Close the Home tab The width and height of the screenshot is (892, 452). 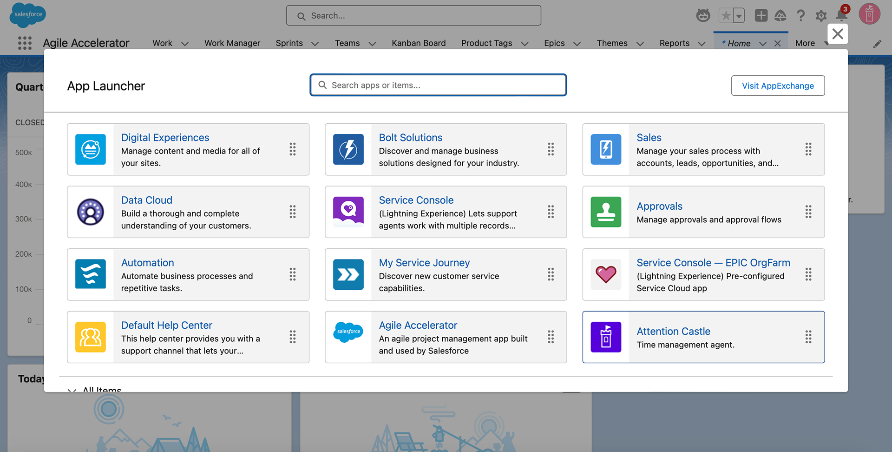click(777, 44)
